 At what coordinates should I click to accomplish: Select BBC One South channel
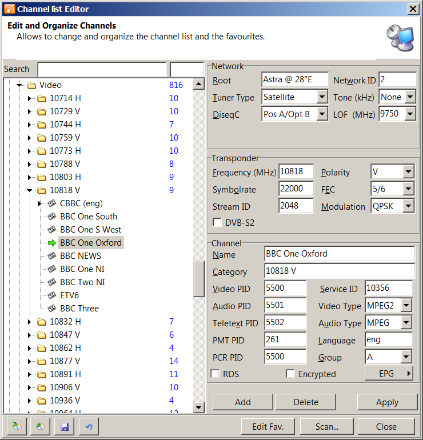[88, 217]
